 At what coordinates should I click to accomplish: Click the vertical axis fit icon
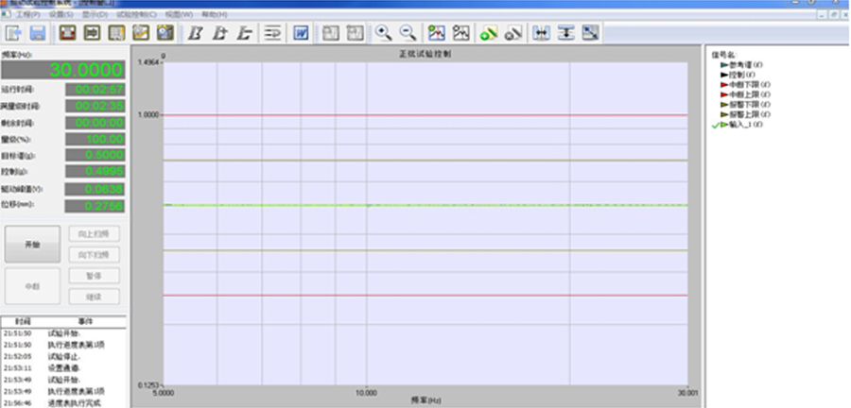(x=566, y=34)
